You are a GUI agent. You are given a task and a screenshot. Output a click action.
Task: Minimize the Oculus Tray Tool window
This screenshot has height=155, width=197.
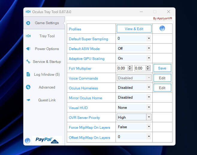tap(141, 12)
